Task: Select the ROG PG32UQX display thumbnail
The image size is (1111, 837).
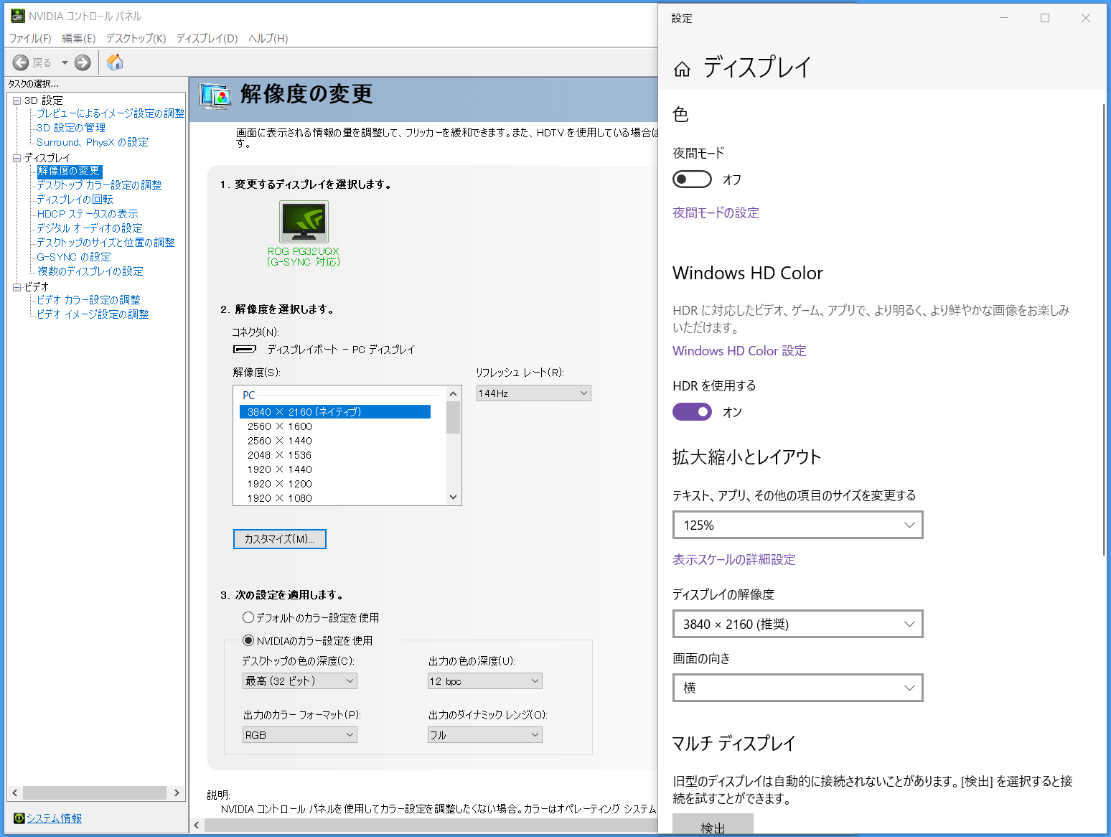Action: [x=304, y=222]
